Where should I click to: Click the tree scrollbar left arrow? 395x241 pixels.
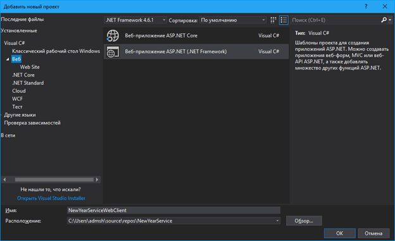pyautogui.click(x=4, y=180)
